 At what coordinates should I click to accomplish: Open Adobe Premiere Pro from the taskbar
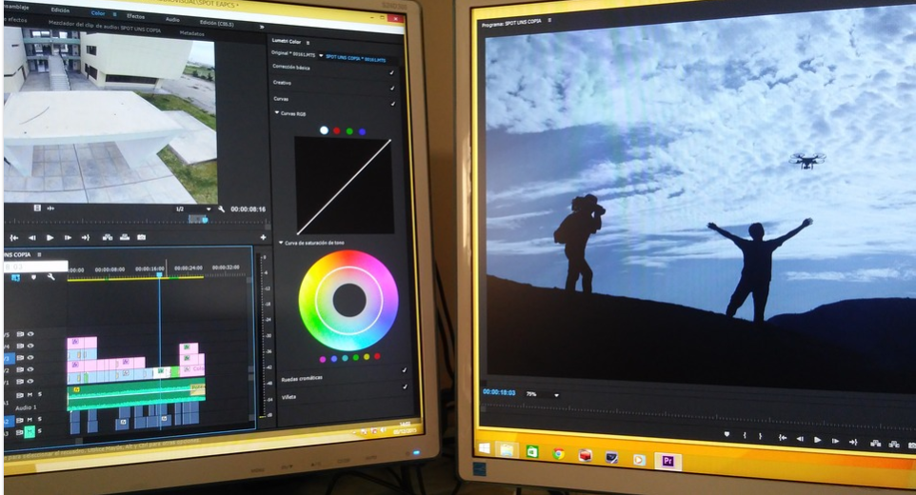(x=667, y=461)
